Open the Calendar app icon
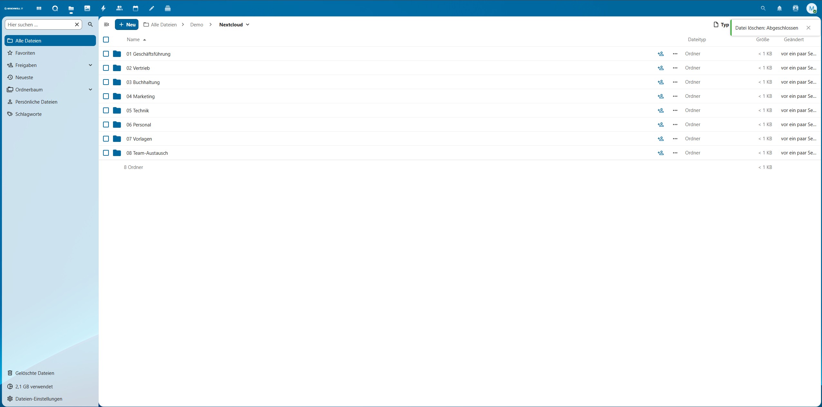822x407 pixels. pyautogui.click(x=136, y=8)
